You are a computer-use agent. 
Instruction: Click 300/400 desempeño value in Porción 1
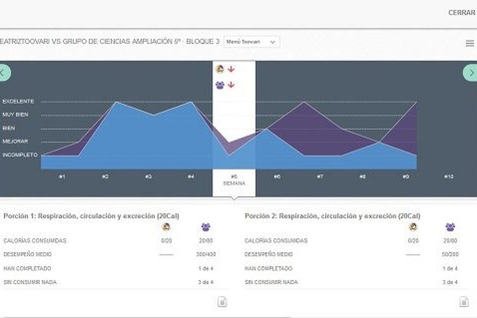(x=206, y=254)
